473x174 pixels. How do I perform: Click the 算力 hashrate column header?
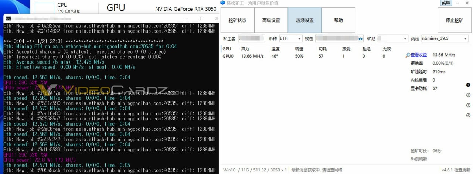click(245, 49)
